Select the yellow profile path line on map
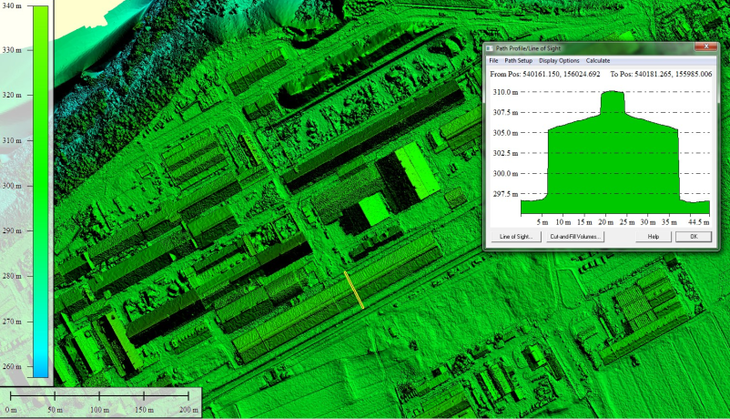 coord(354,290)
